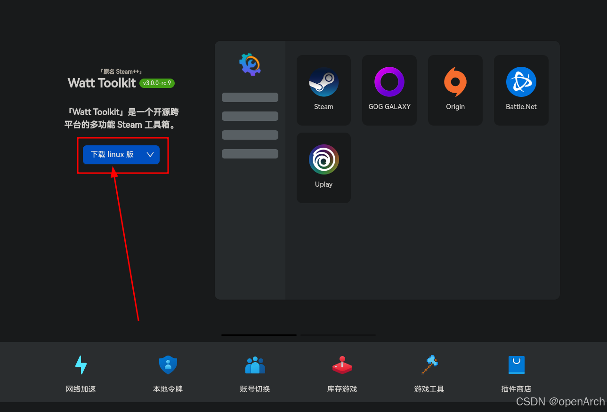Screen dimensions: 607x412
Task: Click the second sidebar placeholder item
Action: pyautogui.click(x=250, y=116)
